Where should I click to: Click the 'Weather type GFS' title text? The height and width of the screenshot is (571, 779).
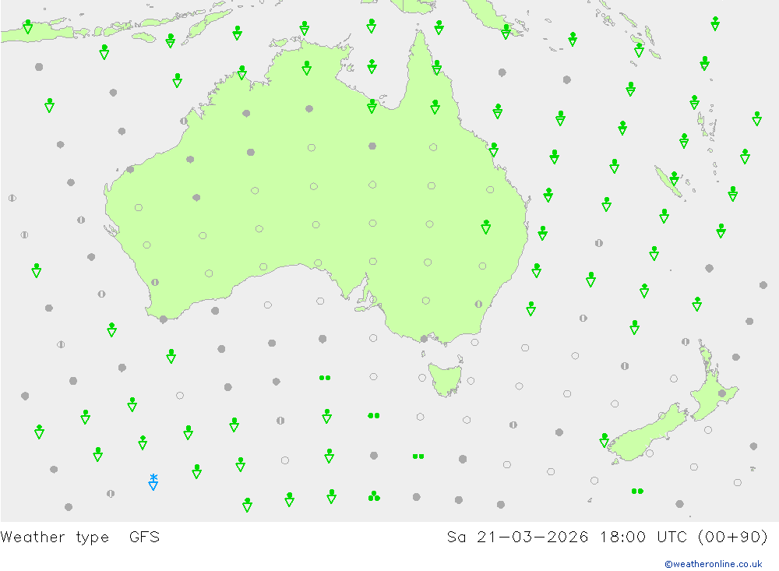[80, 537]
